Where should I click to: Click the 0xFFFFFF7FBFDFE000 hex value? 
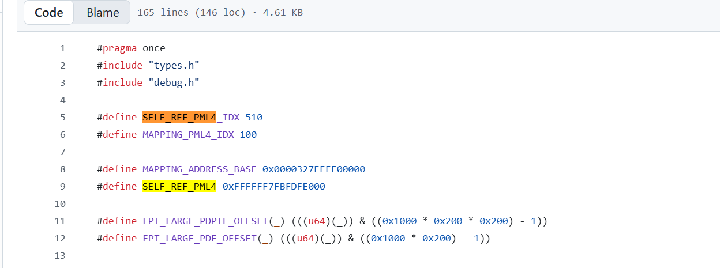coord(273,187)
